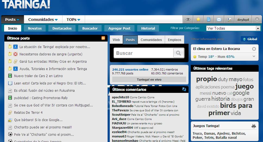Refresh Últimos comentarios with reload icon

184,89
